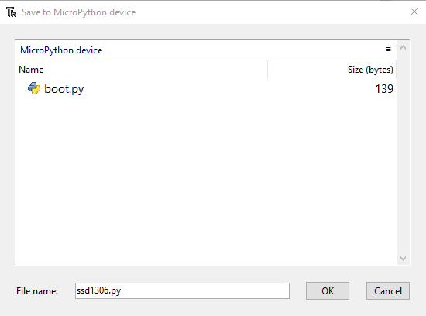The image size is (426, 316).
Task: Confirm saving with the OK button
Action: 328,290
